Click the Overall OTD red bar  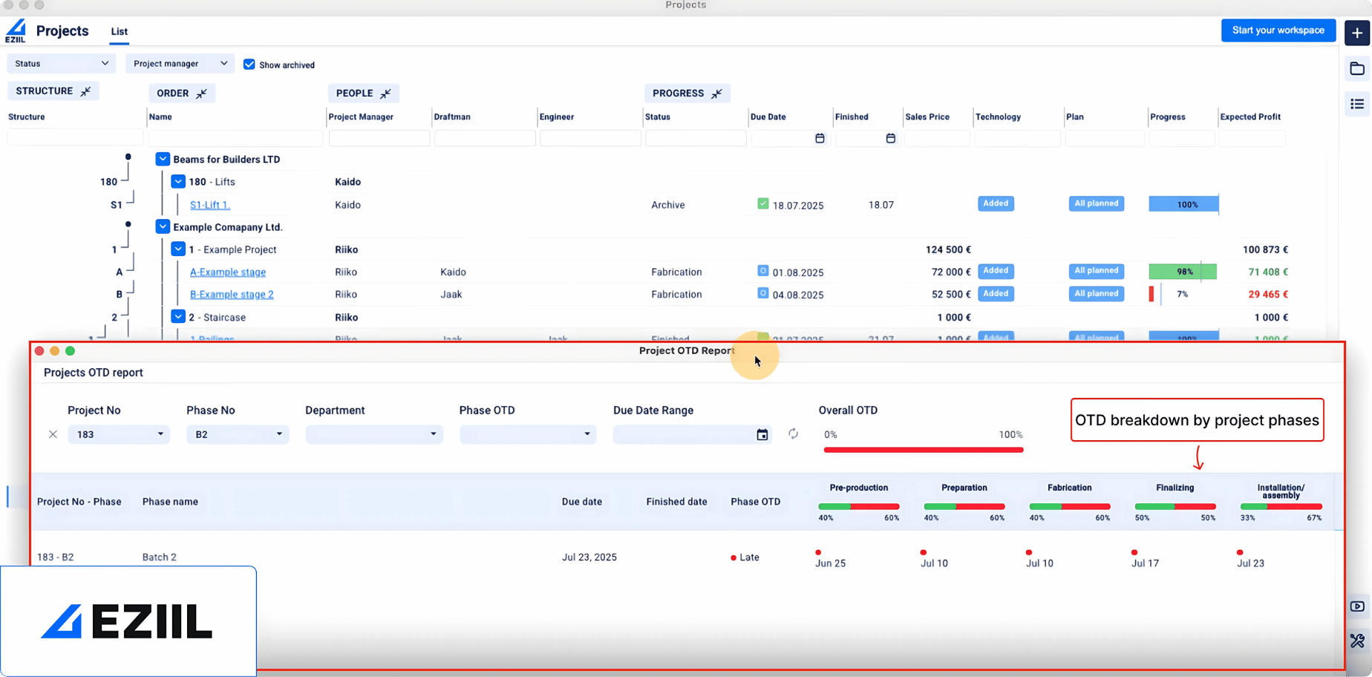(924, 450)
